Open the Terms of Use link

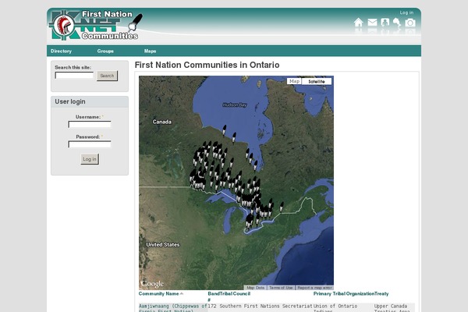point(281,288)
